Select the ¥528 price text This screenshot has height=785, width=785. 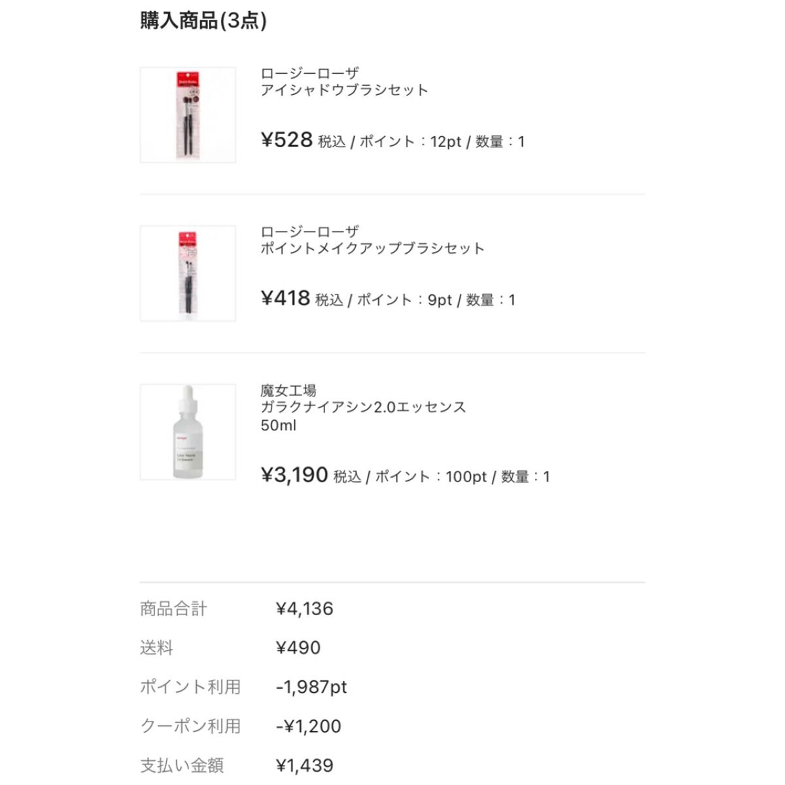click(287, 140)
